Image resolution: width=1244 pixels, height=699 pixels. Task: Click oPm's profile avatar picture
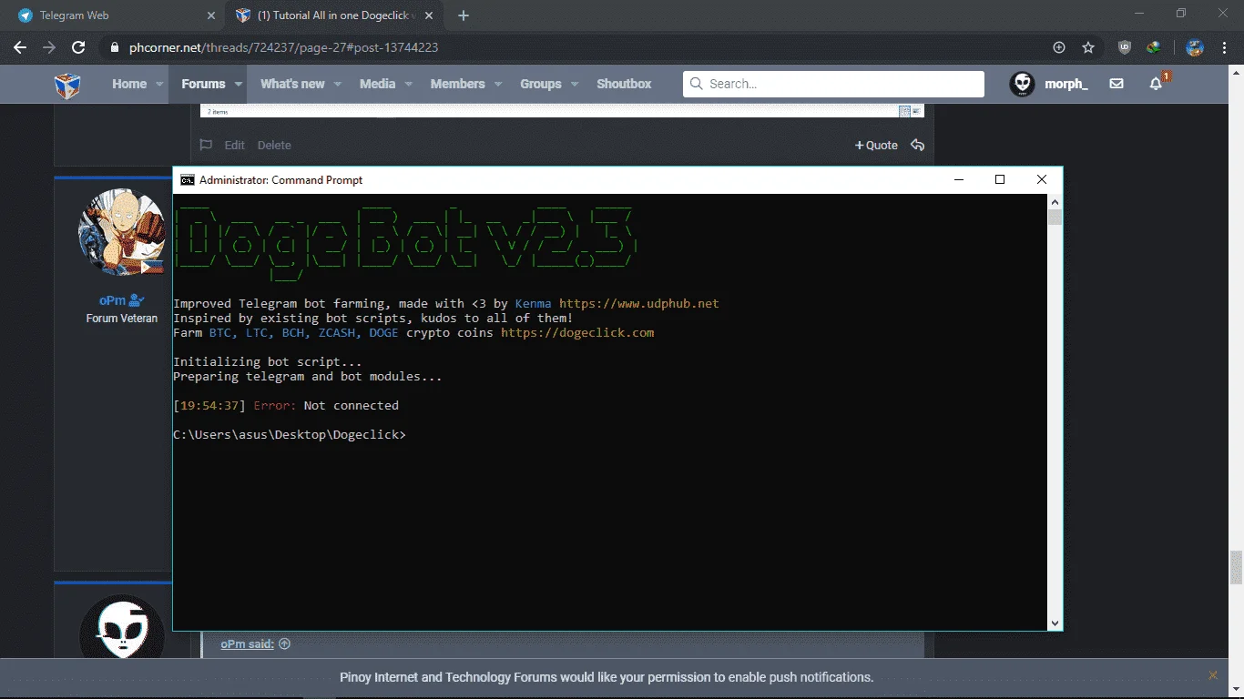[121, 233]
